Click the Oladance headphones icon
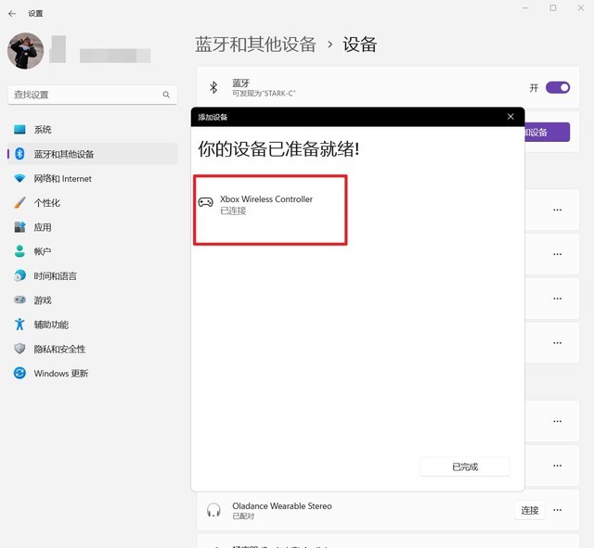This screenshot has height=548, width=594. [x=213, y=510]
